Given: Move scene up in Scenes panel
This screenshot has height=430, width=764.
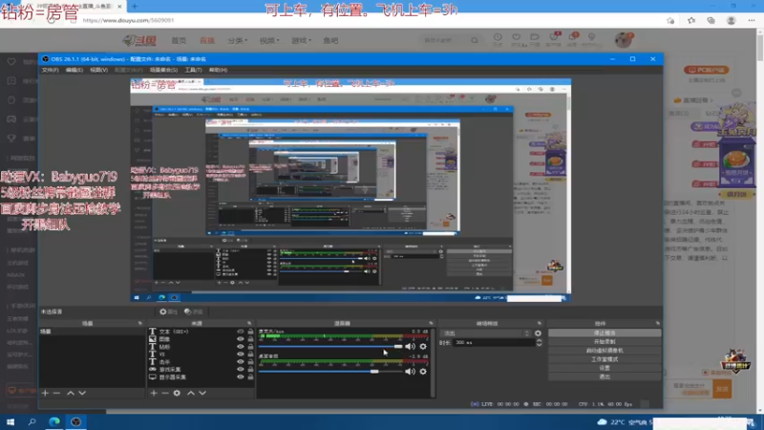Looking at the screenshot, I should pyautogui.click(x=71, y=393).
